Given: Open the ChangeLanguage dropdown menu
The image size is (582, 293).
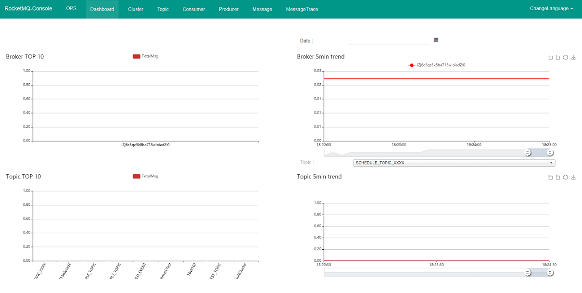Looking at the screenshot, I should (x=551, y=9).
